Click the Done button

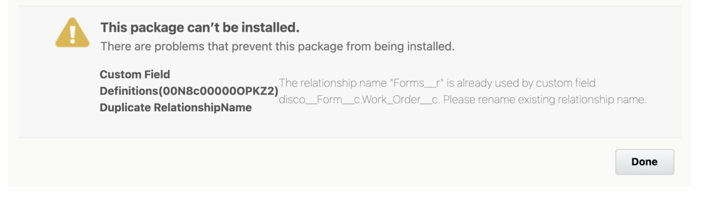coord(644,162)
